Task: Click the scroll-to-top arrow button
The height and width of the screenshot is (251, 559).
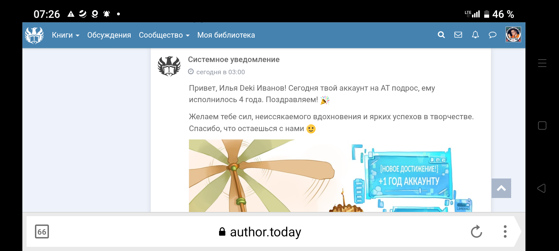Action: tap(501, 188)
